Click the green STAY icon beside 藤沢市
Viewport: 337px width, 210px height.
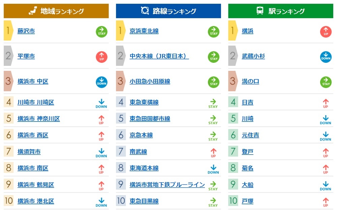[x=102, y=32]
